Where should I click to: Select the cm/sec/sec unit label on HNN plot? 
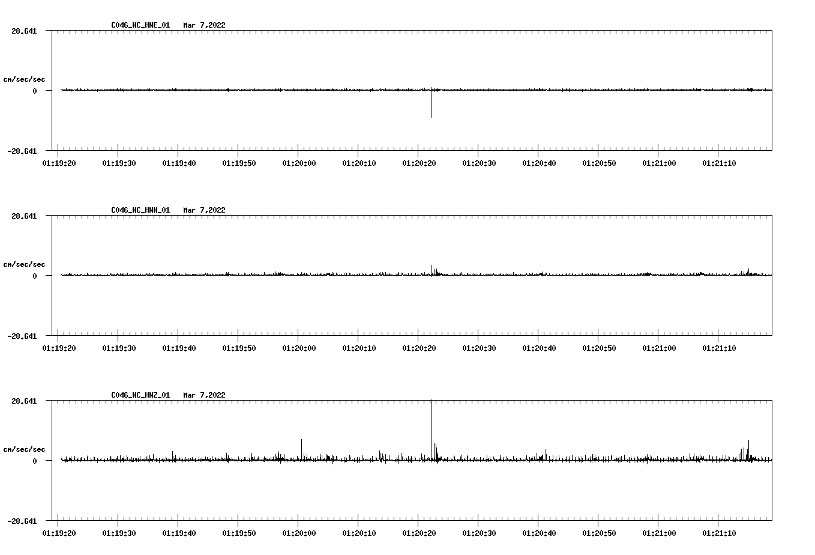coord(24,264)
